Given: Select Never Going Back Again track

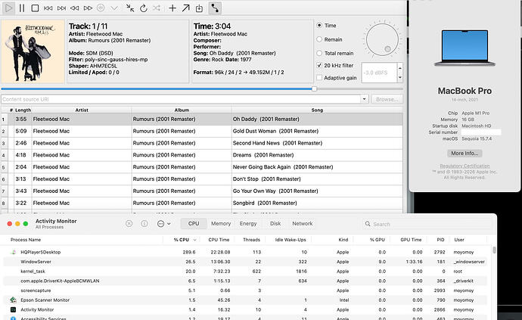Looking at the screenshot, I should coord(202,167).
